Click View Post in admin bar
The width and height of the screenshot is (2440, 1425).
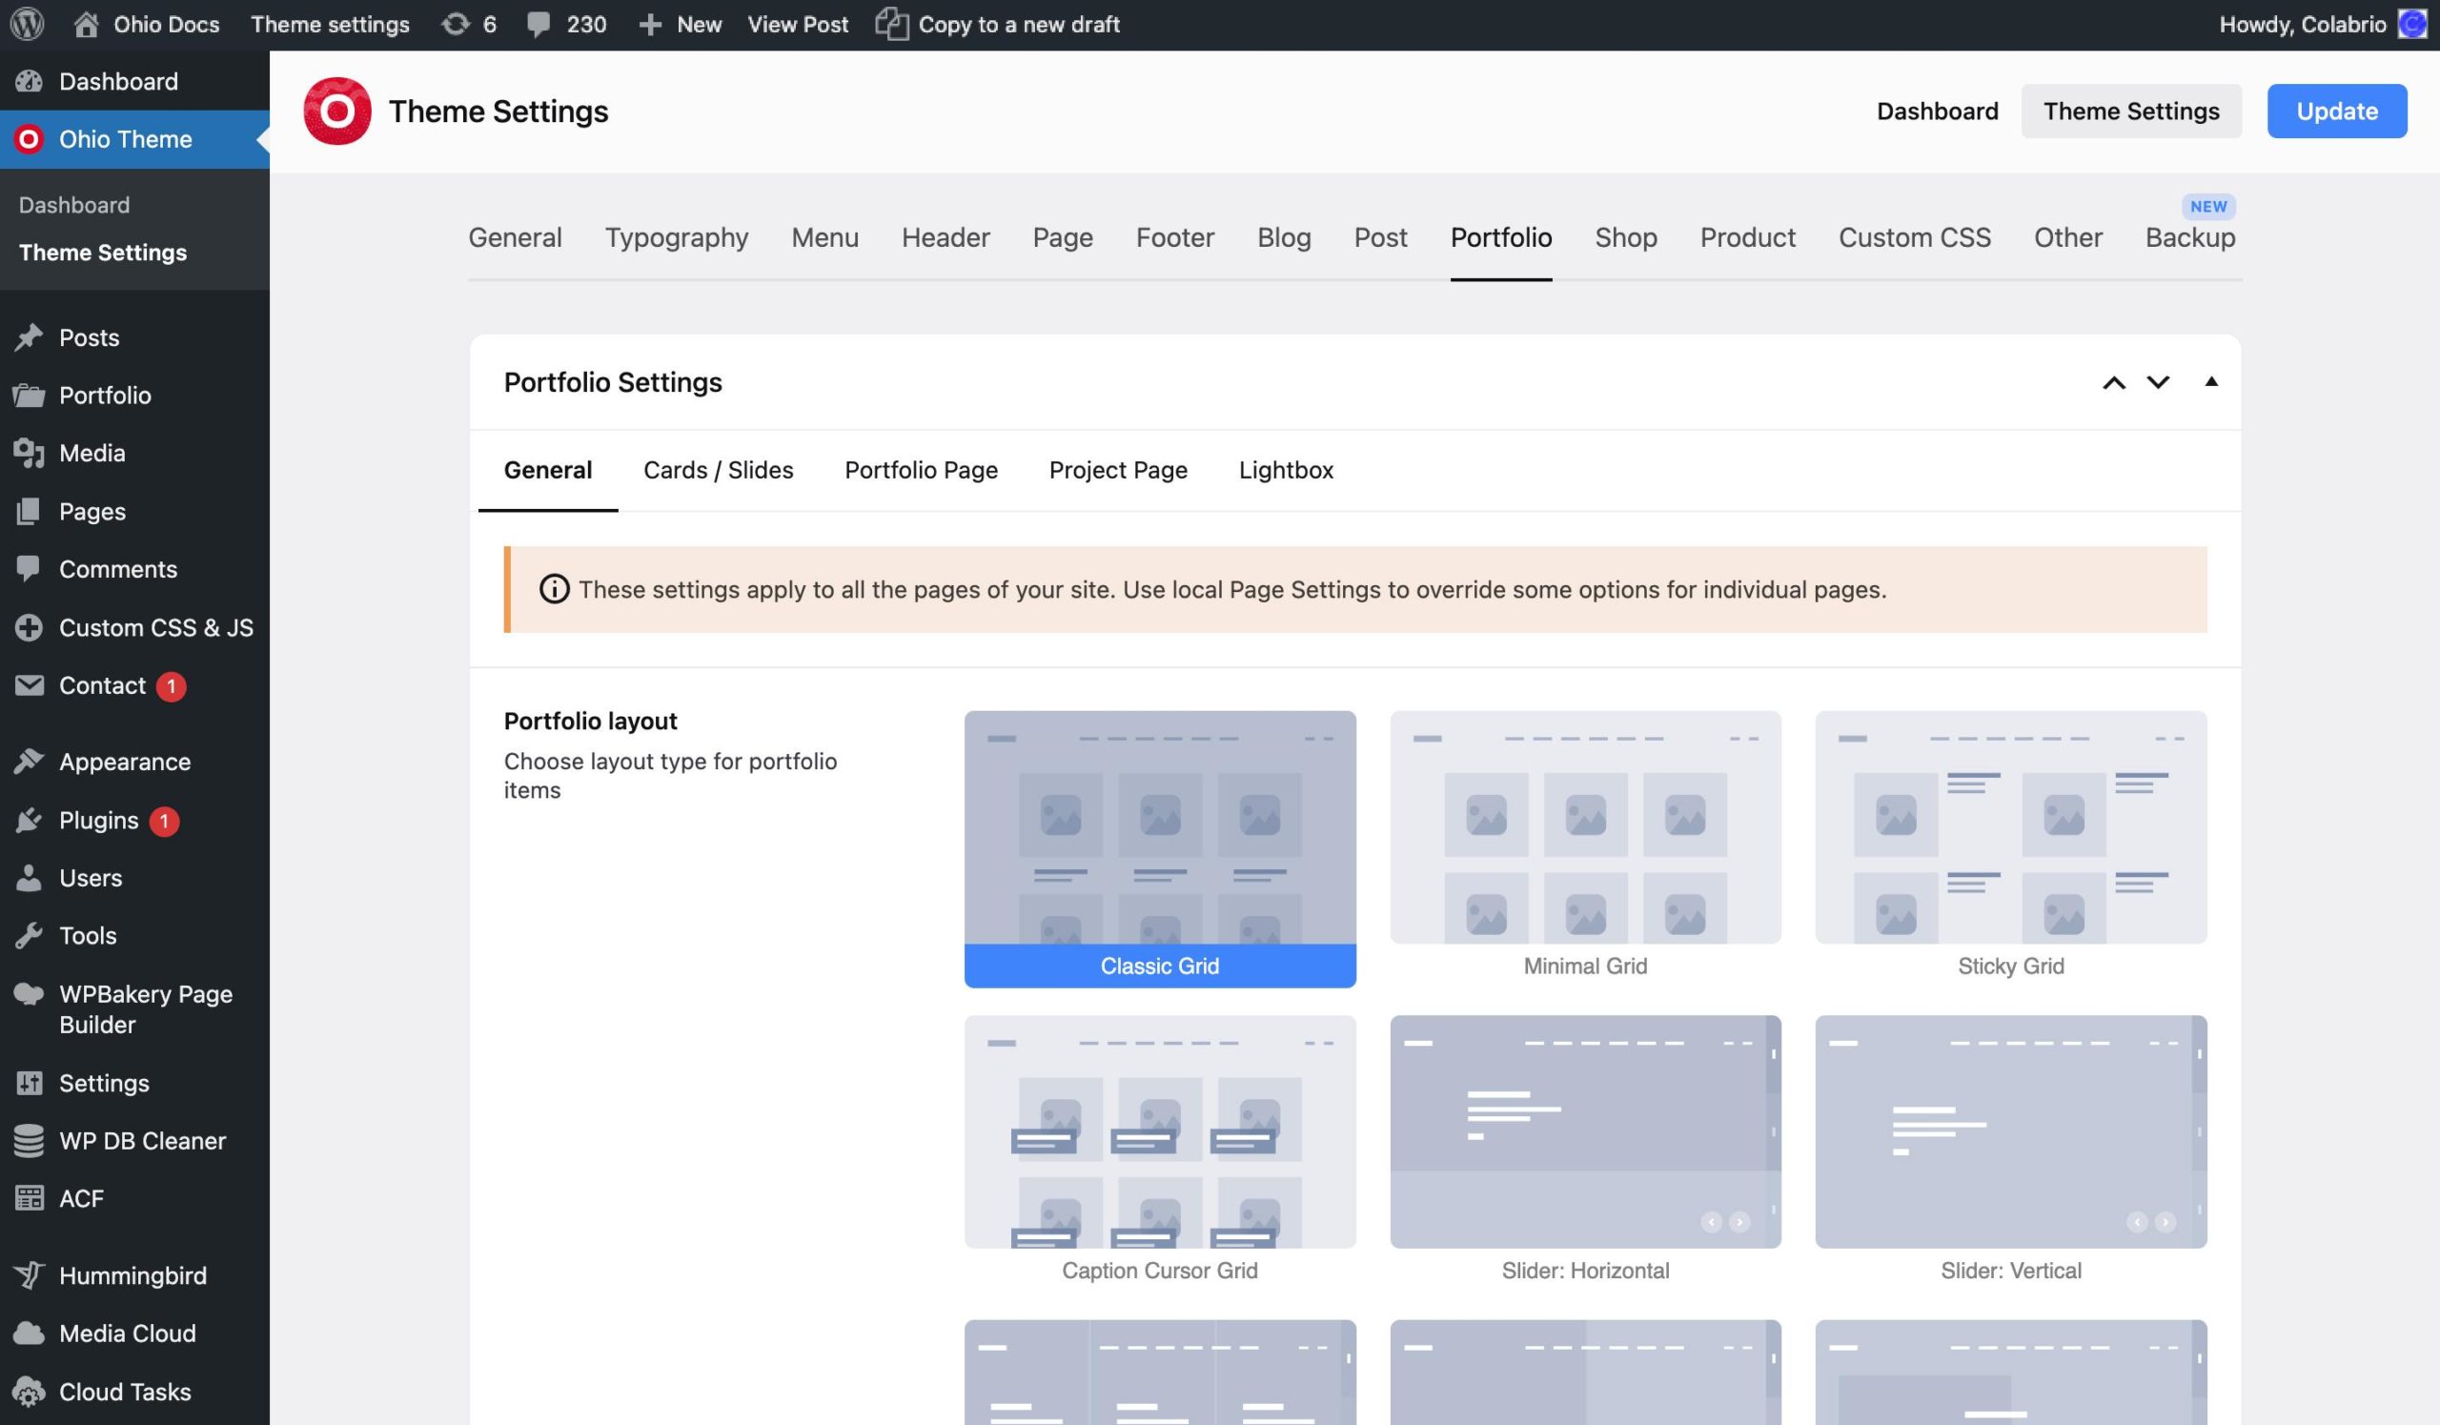click(798, 24)
